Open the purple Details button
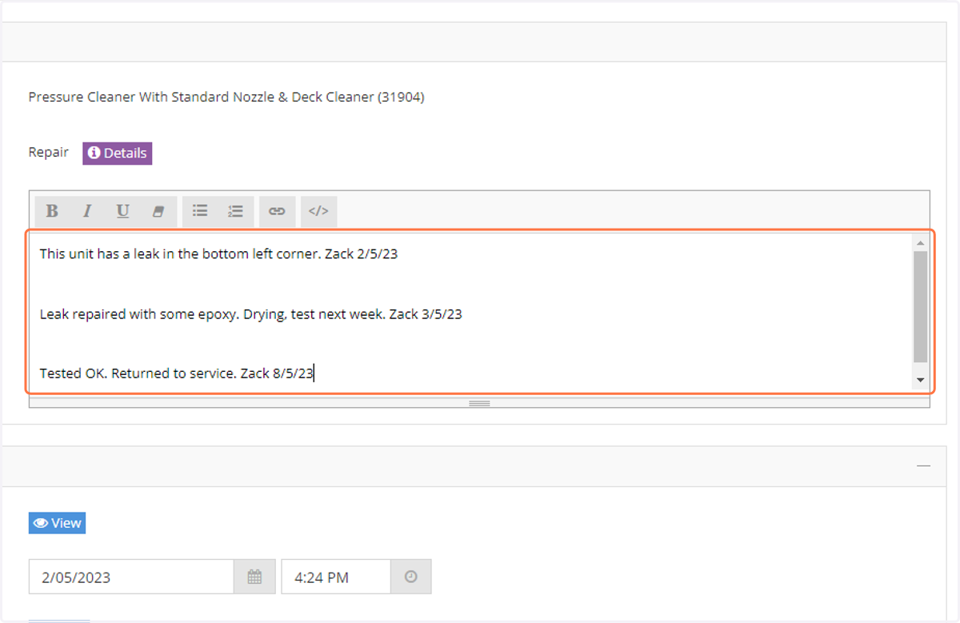This screenshot has height=623, width=960. 117,153
